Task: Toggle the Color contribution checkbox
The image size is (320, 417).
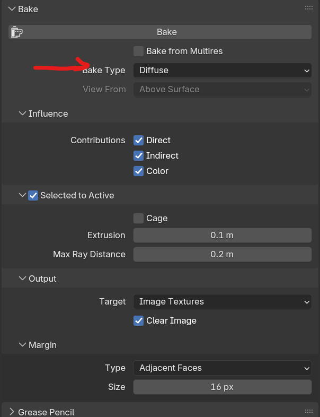Action: pos(138,171)
